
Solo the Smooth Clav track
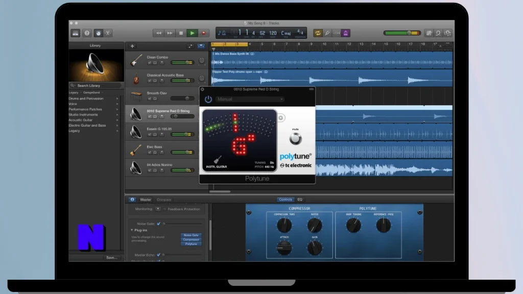point(155,99)
